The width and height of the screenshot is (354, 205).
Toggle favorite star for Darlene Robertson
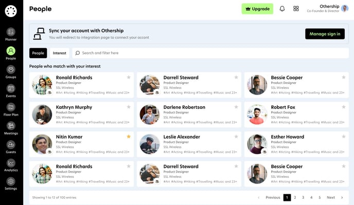236,107
